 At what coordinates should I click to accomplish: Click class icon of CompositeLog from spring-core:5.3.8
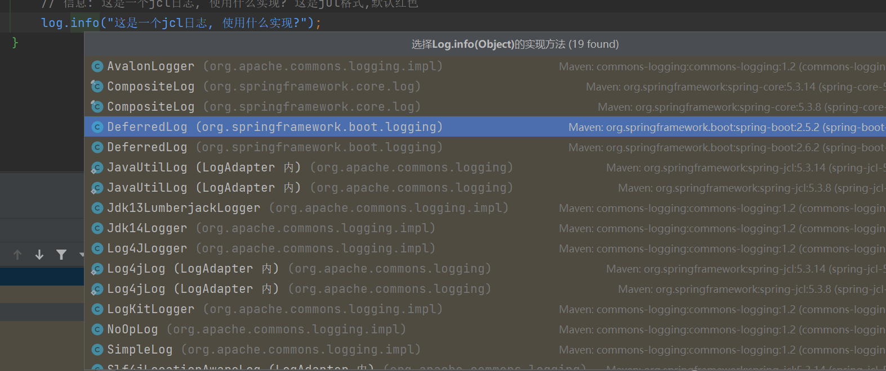97,107
